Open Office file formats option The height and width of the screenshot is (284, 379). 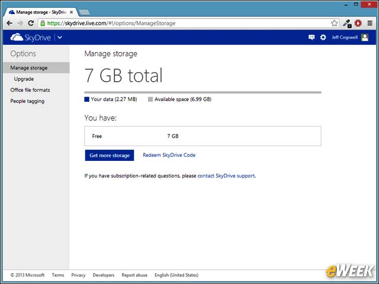click(x=30, y=90)
